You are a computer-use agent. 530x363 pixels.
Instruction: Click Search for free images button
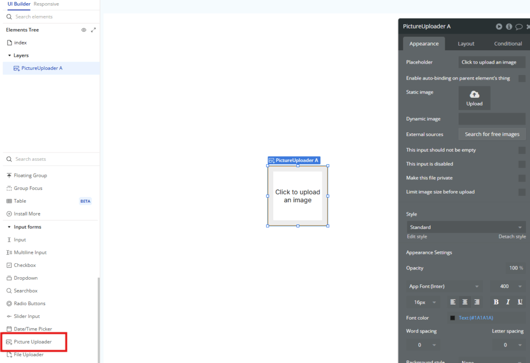tap(492, 134)
